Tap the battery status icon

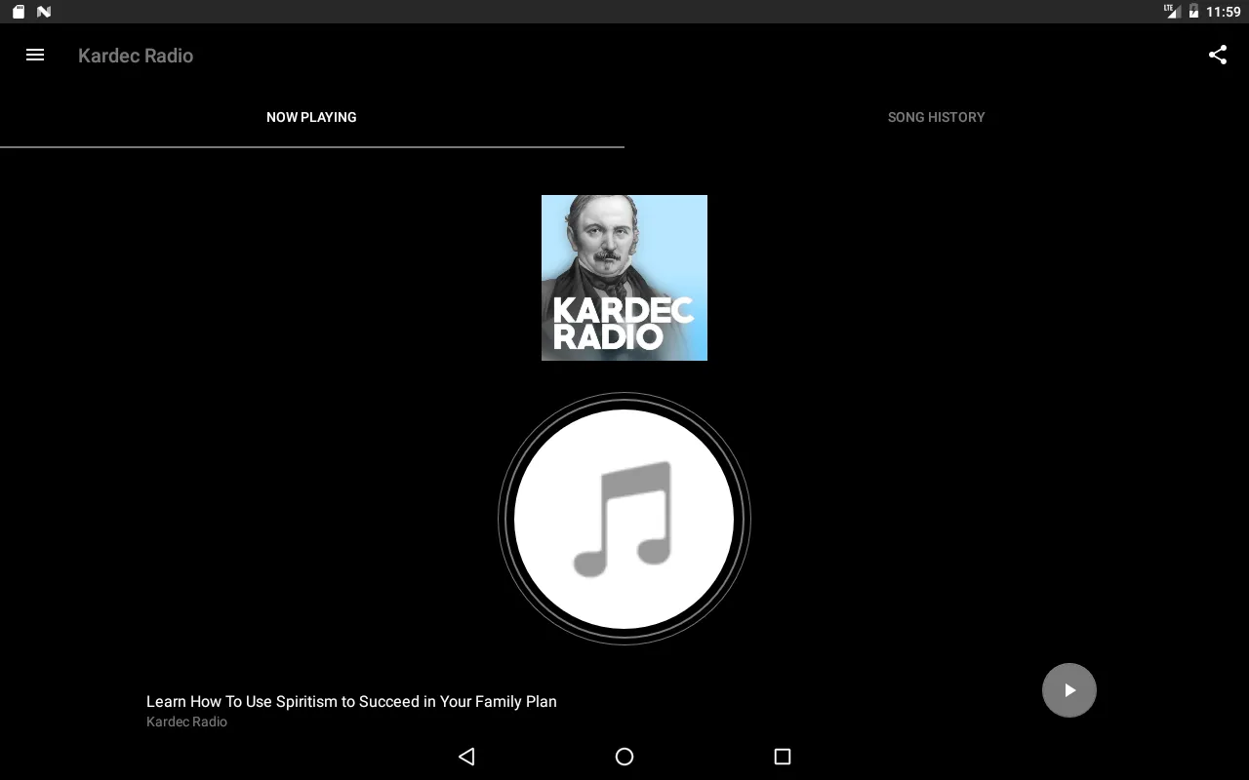coord(1193,12)
